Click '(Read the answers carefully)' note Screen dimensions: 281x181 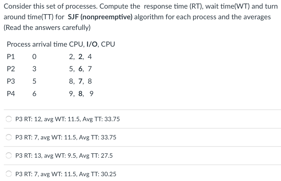47,28
